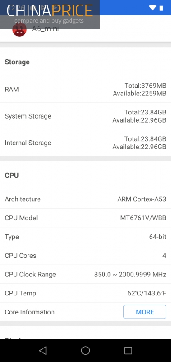
Task: Select the Architecture ARM Cortex-A53 row
Action: [85, 199]
